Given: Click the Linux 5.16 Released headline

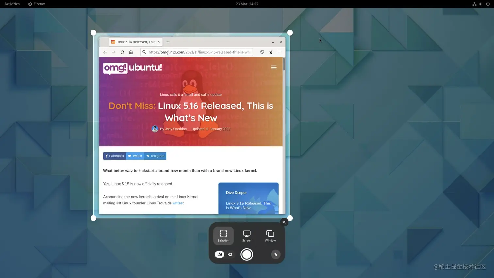Looking at the screenshot, I should [191, 112].
